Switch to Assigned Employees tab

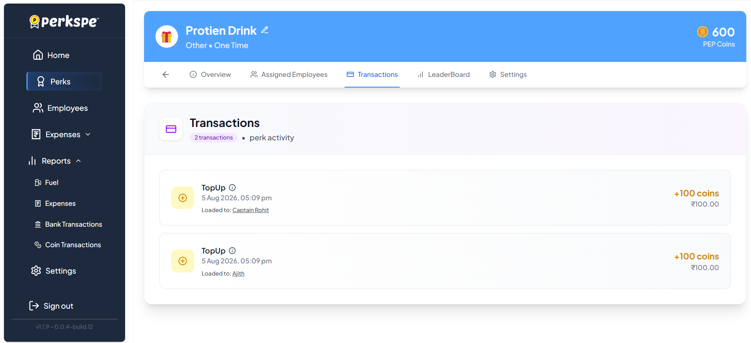coord(289,75)
